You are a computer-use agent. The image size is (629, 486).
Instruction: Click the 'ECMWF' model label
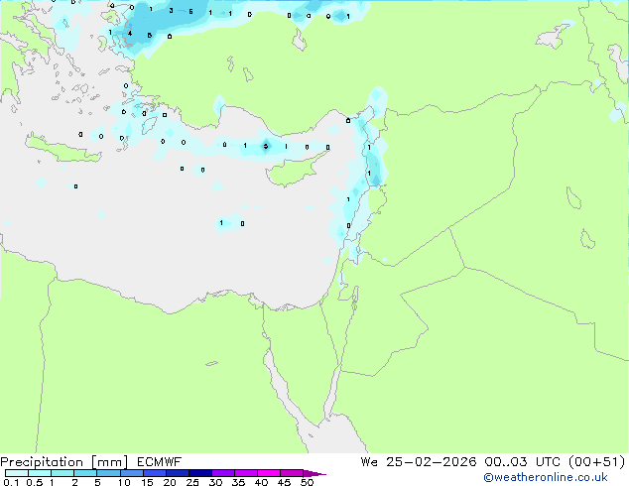click(159, 462)
